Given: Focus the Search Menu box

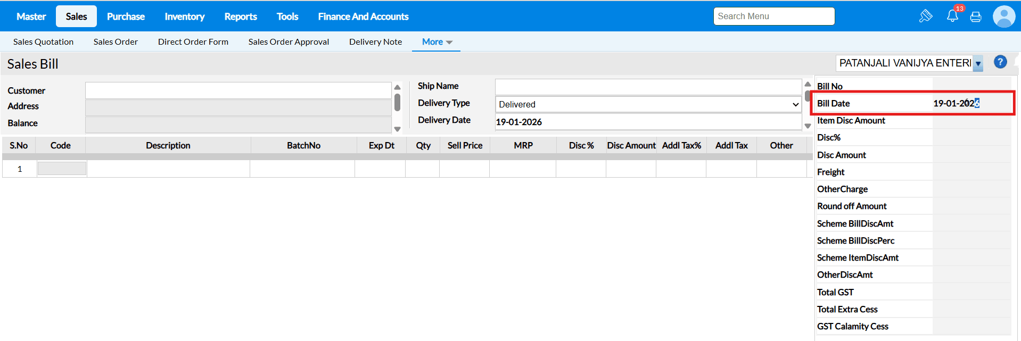Looking at the screenshot, I should tap(773, 16).
